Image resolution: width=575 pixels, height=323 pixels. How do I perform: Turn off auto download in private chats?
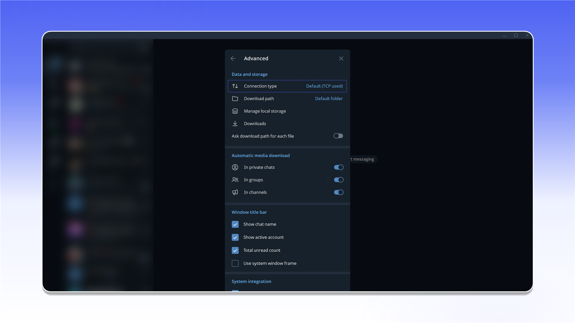[x=339, y=167]
